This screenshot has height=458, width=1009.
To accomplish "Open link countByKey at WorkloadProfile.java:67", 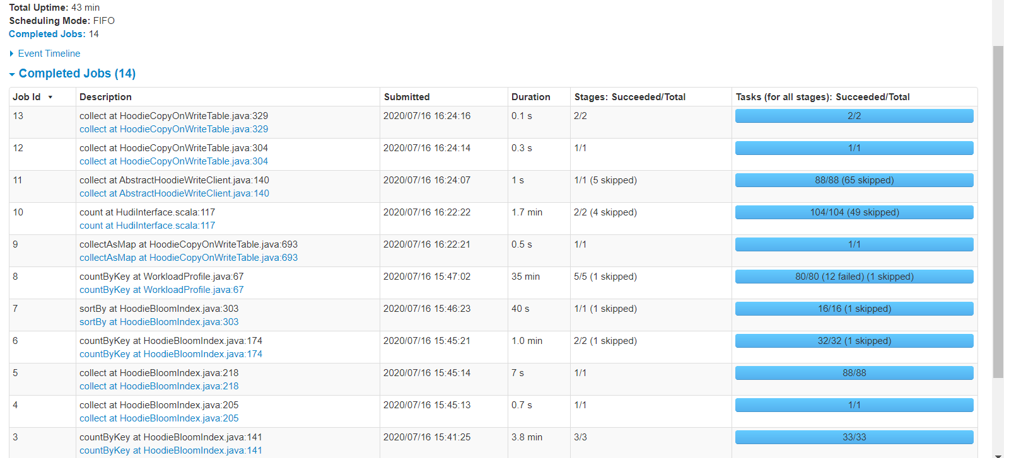I will (161, 290).
